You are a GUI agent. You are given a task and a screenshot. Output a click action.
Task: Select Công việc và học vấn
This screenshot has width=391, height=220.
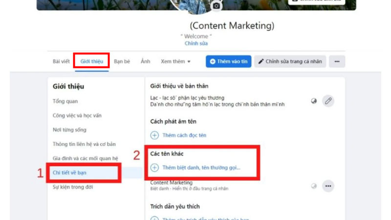point(77,115)
